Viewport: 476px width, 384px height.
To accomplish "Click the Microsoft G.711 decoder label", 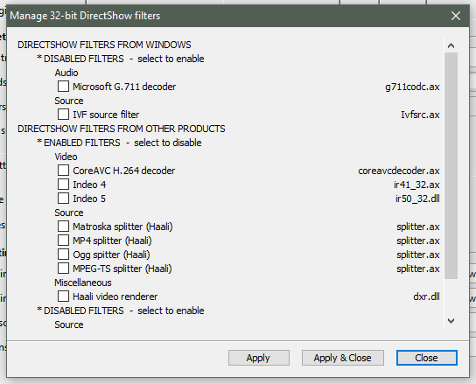I will (124, 87).
